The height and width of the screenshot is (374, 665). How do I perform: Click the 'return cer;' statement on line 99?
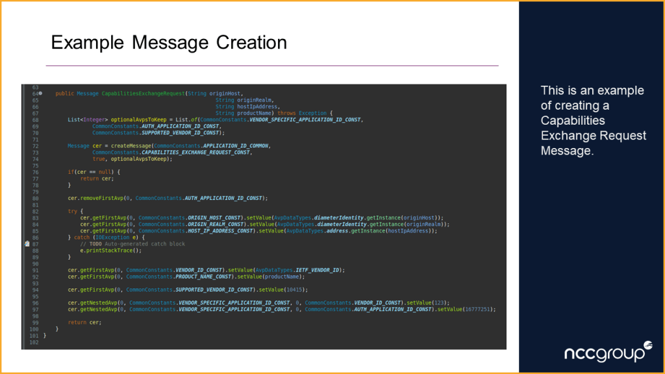pos(84,323)
